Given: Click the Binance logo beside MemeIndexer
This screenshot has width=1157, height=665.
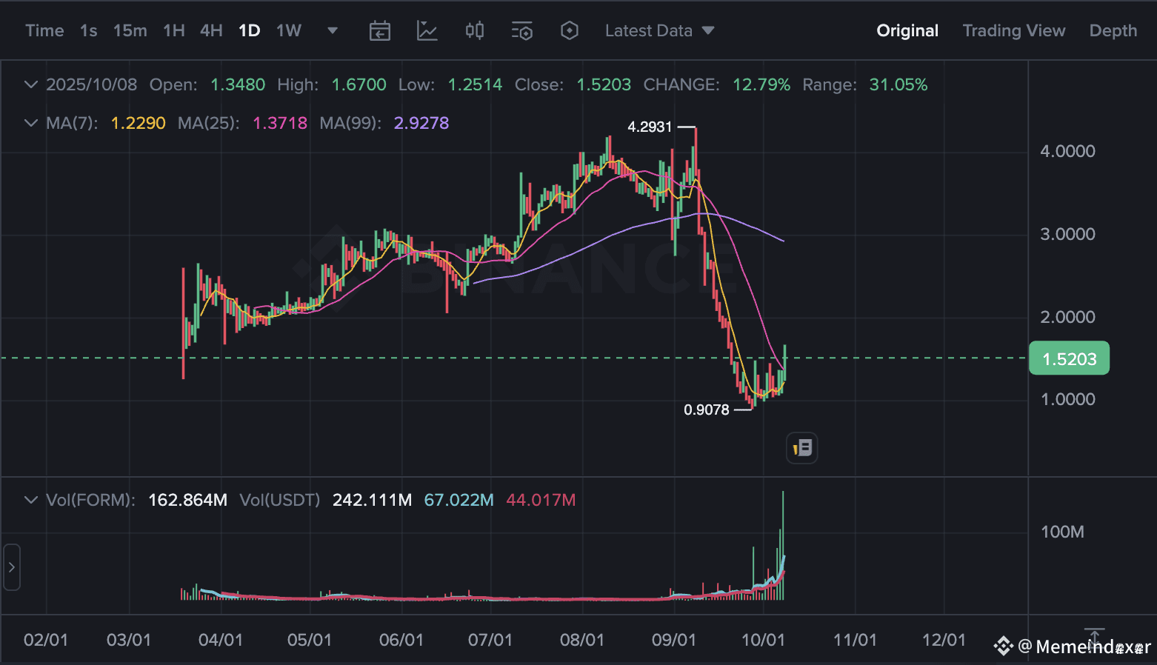Looking at the screenshot, I should (1003, 646).
